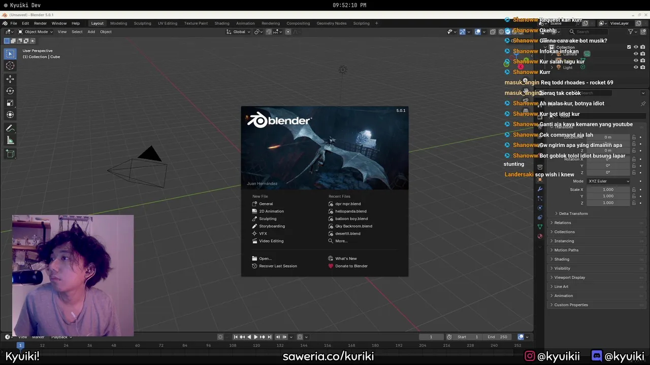The image size is (650, 365).
Task: Hide the Collection in viewport
Action: [x=636, y=47]
